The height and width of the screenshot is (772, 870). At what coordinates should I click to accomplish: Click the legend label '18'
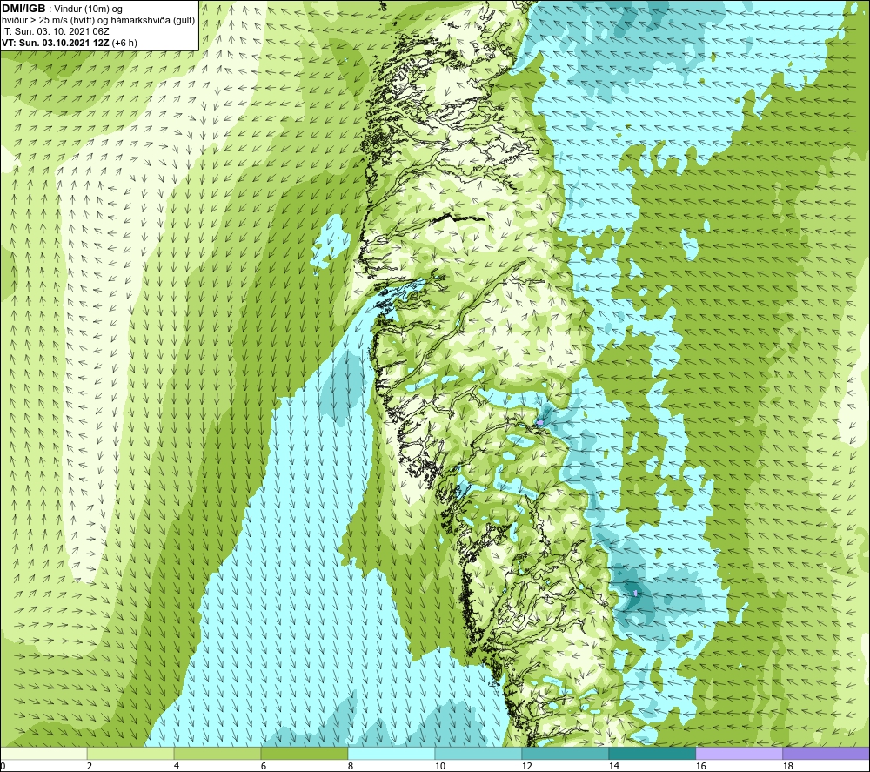[788, 767]
